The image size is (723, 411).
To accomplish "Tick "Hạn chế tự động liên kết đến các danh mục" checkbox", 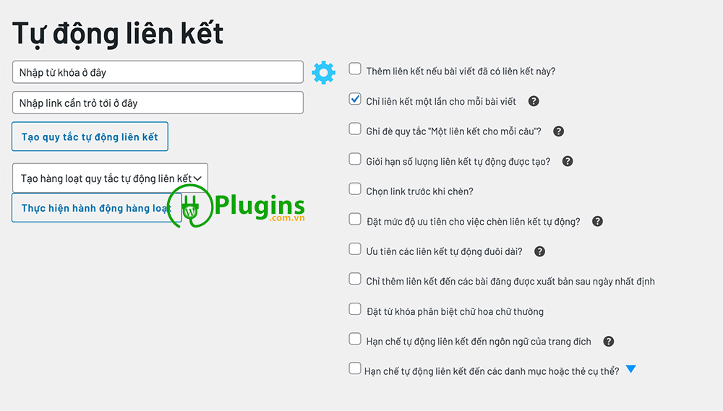I will 355,369.
